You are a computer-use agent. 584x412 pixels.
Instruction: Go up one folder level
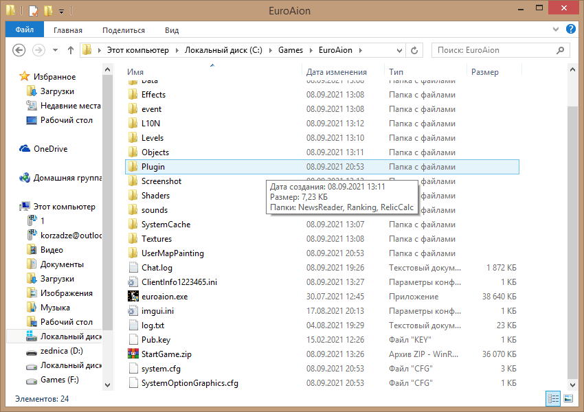[71, 50]
